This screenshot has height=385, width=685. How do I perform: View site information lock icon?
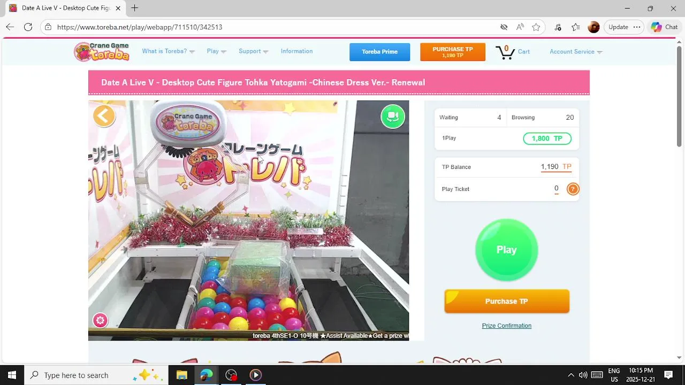point(48,27)
